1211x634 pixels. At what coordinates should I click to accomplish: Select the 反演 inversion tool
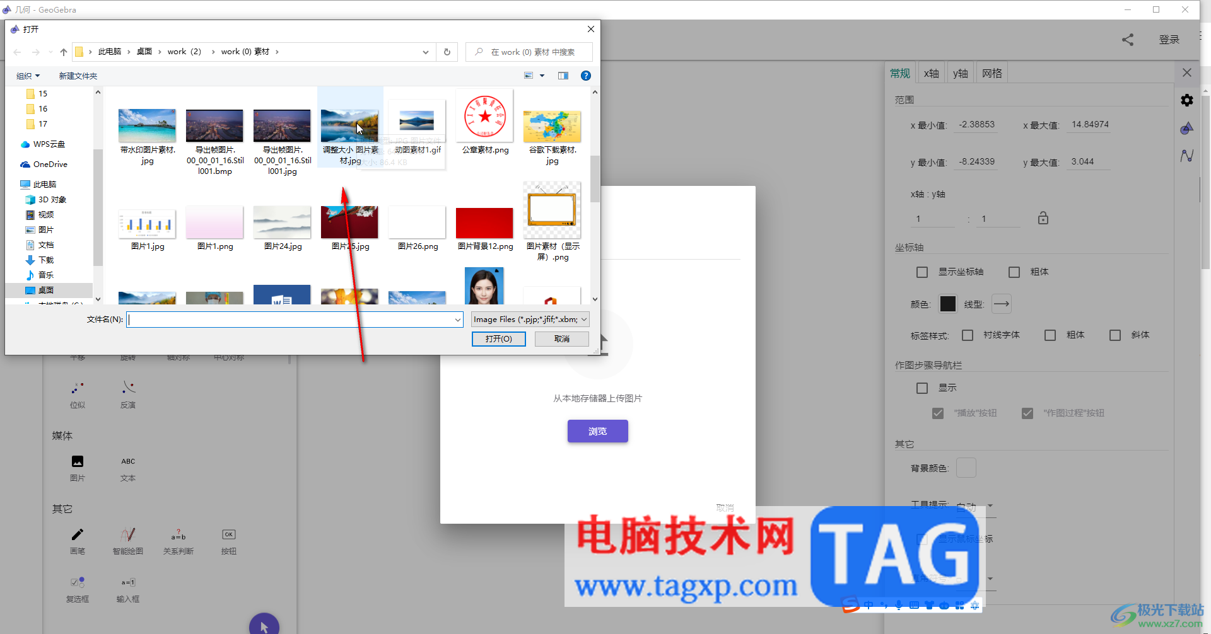coord(128,388)
